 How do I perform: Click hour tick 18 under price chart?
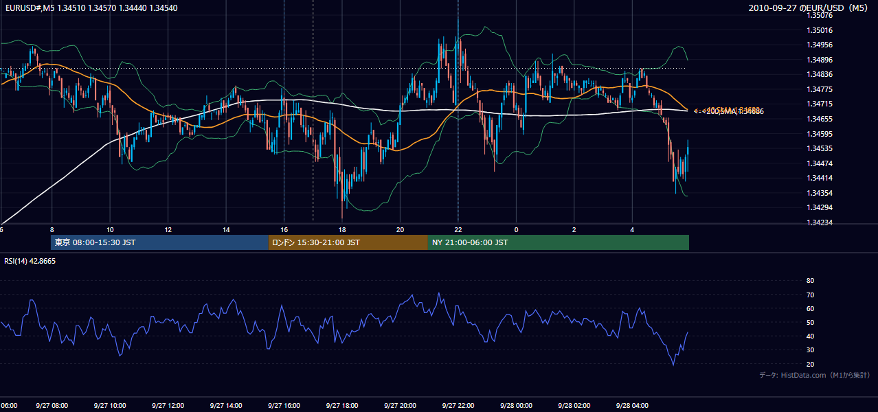342,230
